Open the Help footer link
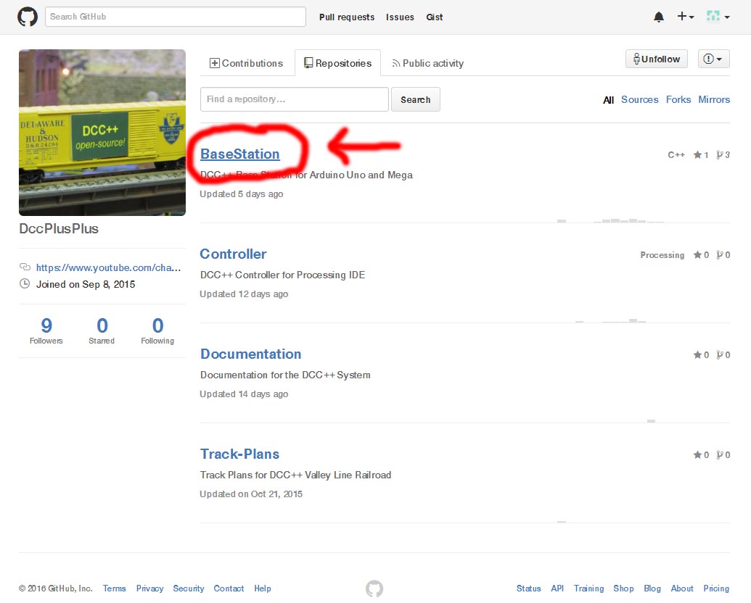This screenshot has width=751, height=603. (263, 589)
